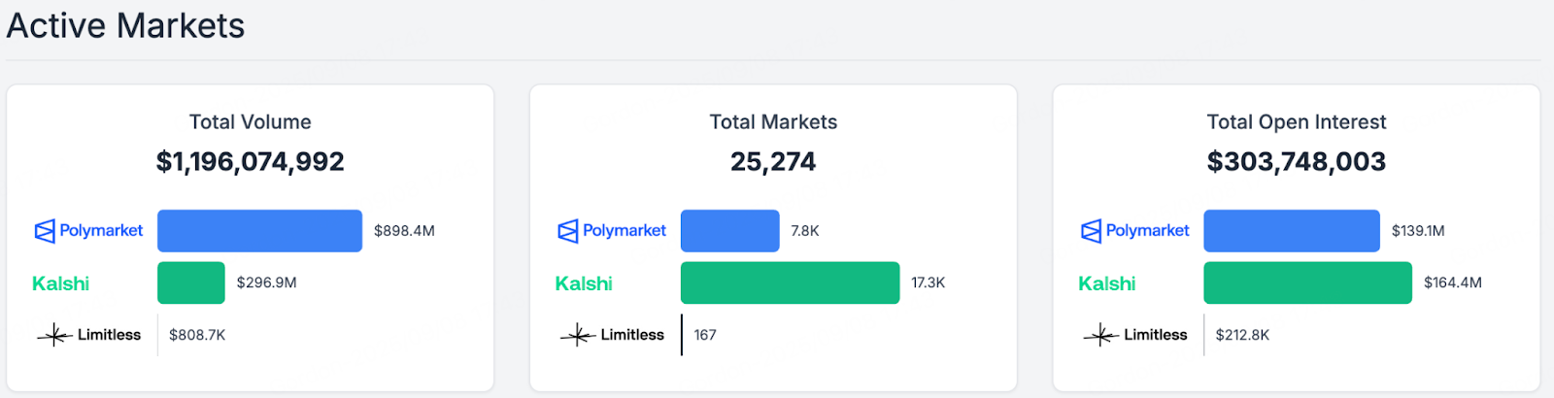
Task: Click the $1,196,074,992 total volume figure
Action: point(251,161)
